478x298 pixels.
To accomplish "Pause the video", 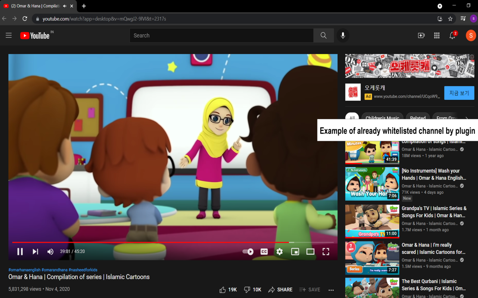I will tap(20, 251).
